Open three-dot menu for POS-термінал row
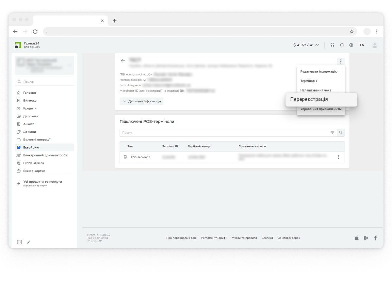The width and height of the screenshot is (392, 281). click(338, 157)
